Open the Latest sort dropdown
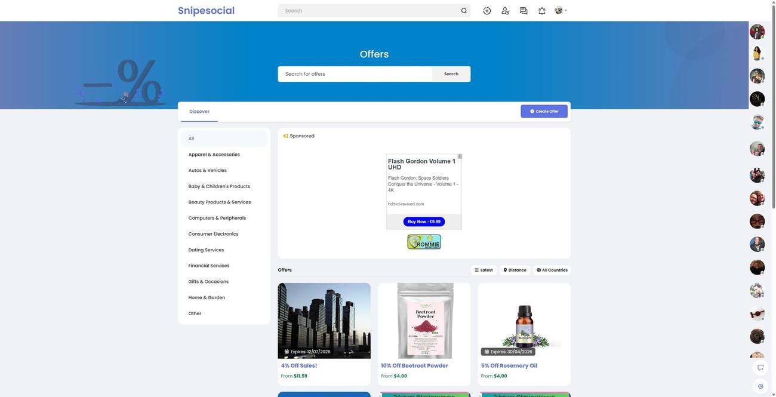Viewport: 776px width, 397px height. coord(484,270)
